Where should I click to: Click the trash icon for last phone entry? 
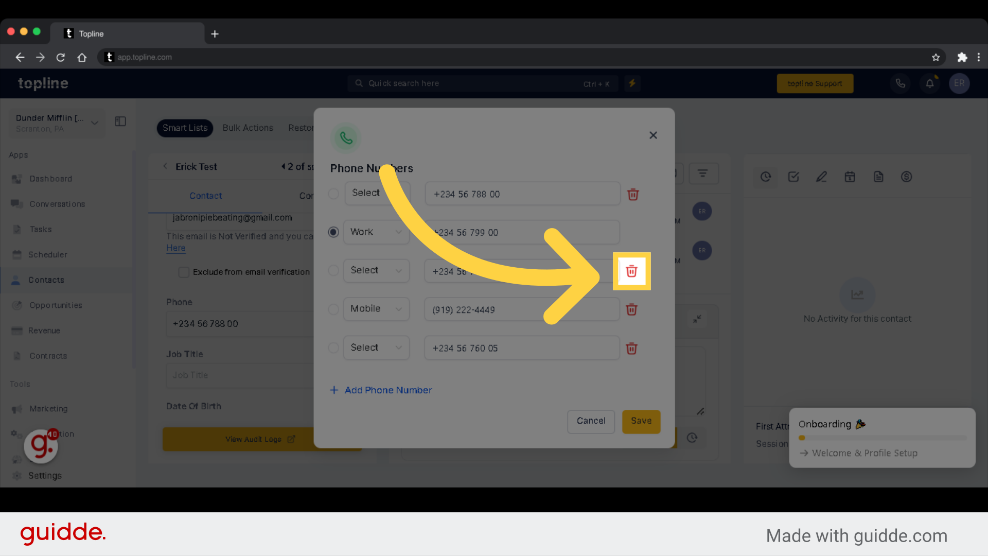click(x=632, y=348)
